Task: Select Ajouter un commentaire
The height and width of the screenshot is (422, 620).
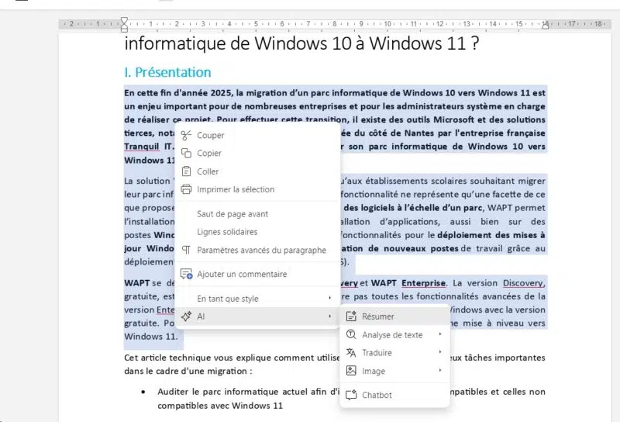Action: click(257, 274)
